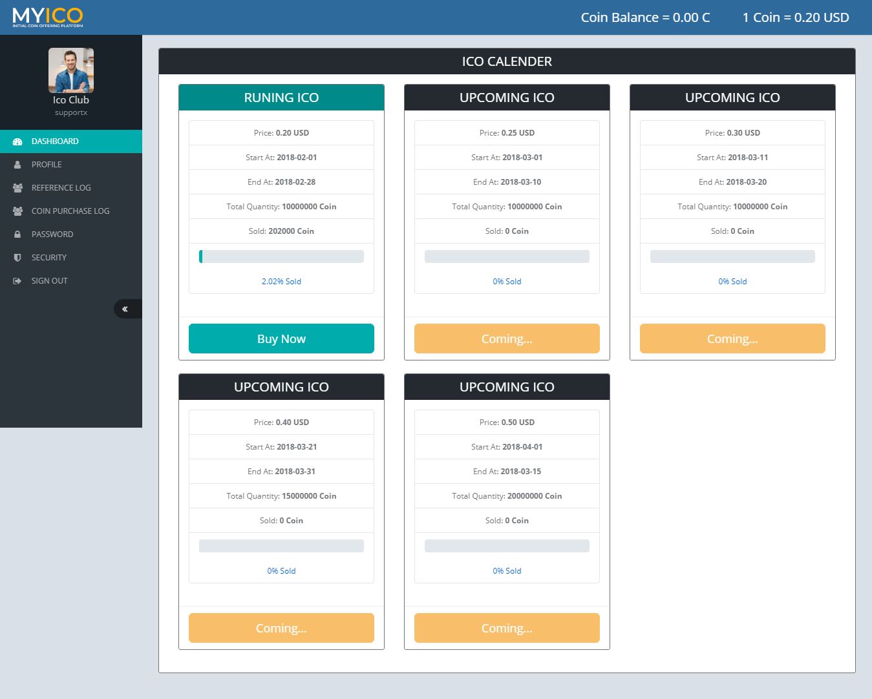Click the Reference Log group icon

[17, 188]
